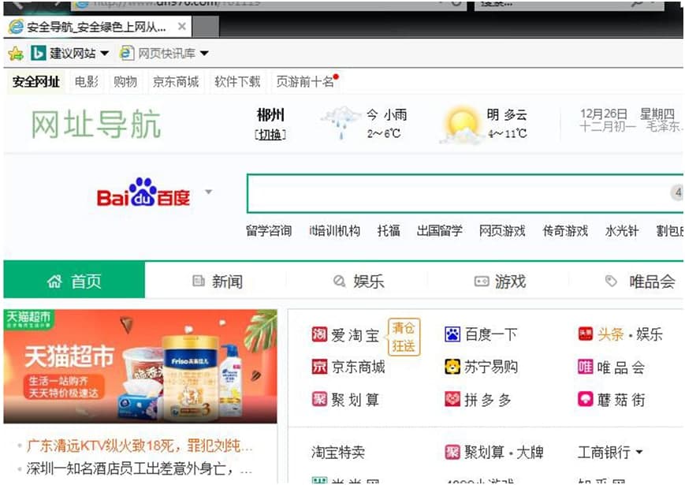Click the 聚 icon of 聚划算·大牌
Image resolution: width=685 pixels, height=485 pixels.
(x=452, y=452)
